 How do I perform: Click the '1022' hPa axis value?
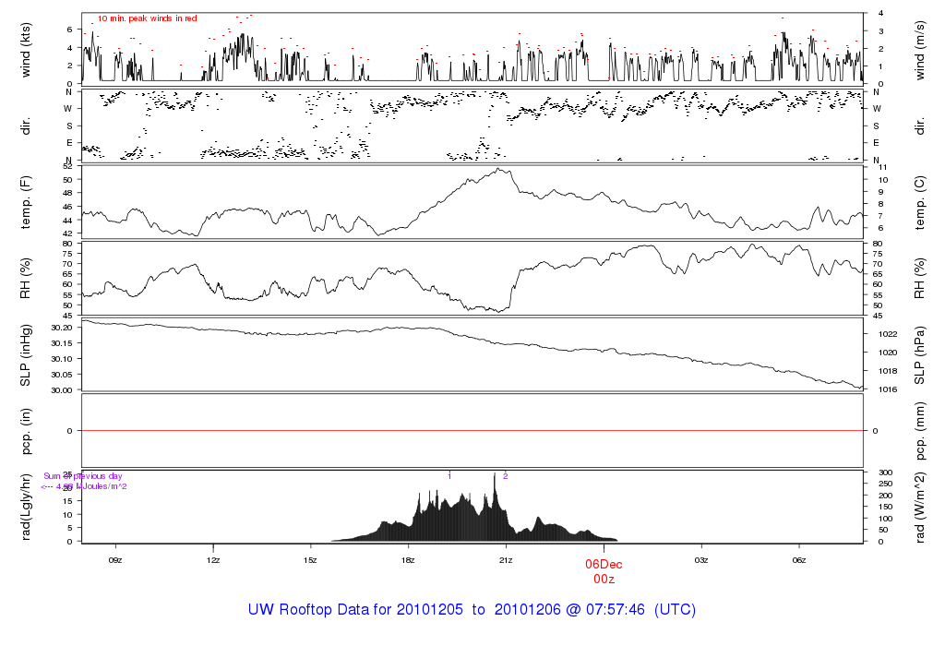(888, 334)
